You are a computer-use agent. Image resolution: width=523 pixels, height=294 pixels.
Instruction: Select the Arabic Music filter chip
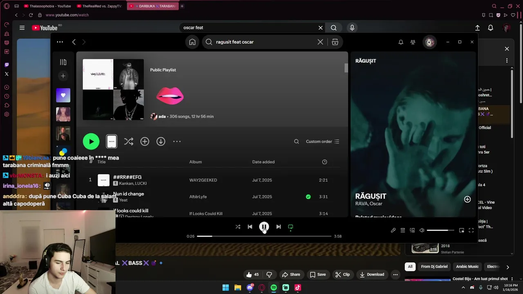467,267
